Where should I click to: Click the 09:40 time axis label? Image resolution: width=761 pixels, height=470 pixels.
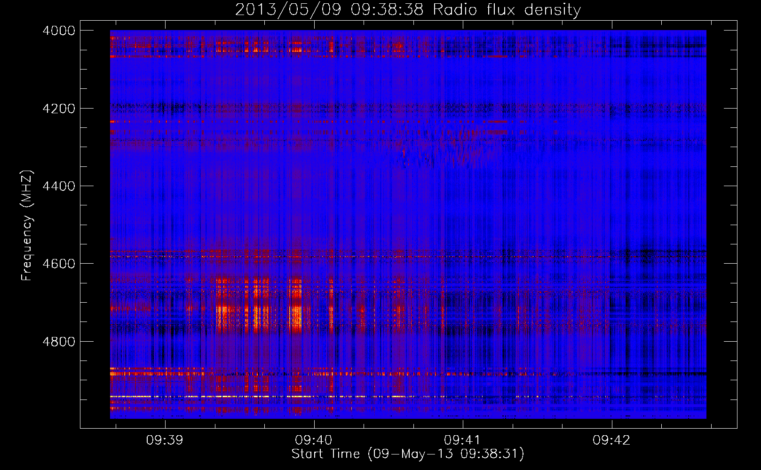pyautogui.click(x=314, y=440)
